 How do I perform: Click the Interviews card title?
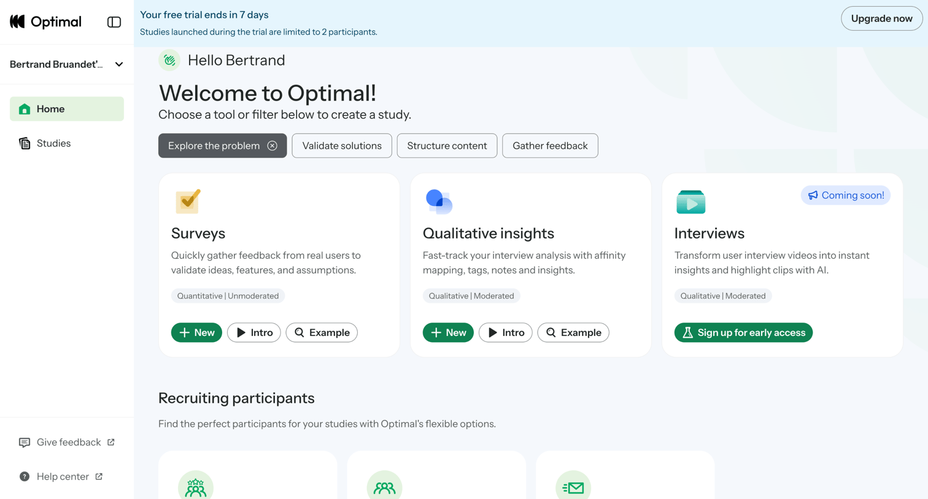point(710,233)
